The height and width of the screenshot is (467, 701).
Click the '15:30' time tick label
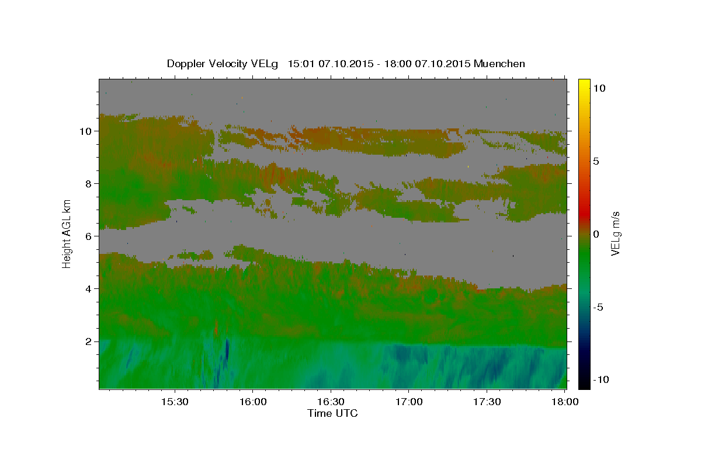174,402
